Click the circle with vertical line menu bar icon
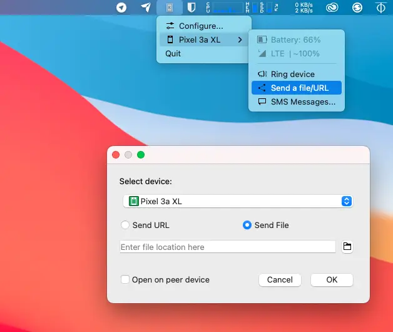 [x=380, y=8]
